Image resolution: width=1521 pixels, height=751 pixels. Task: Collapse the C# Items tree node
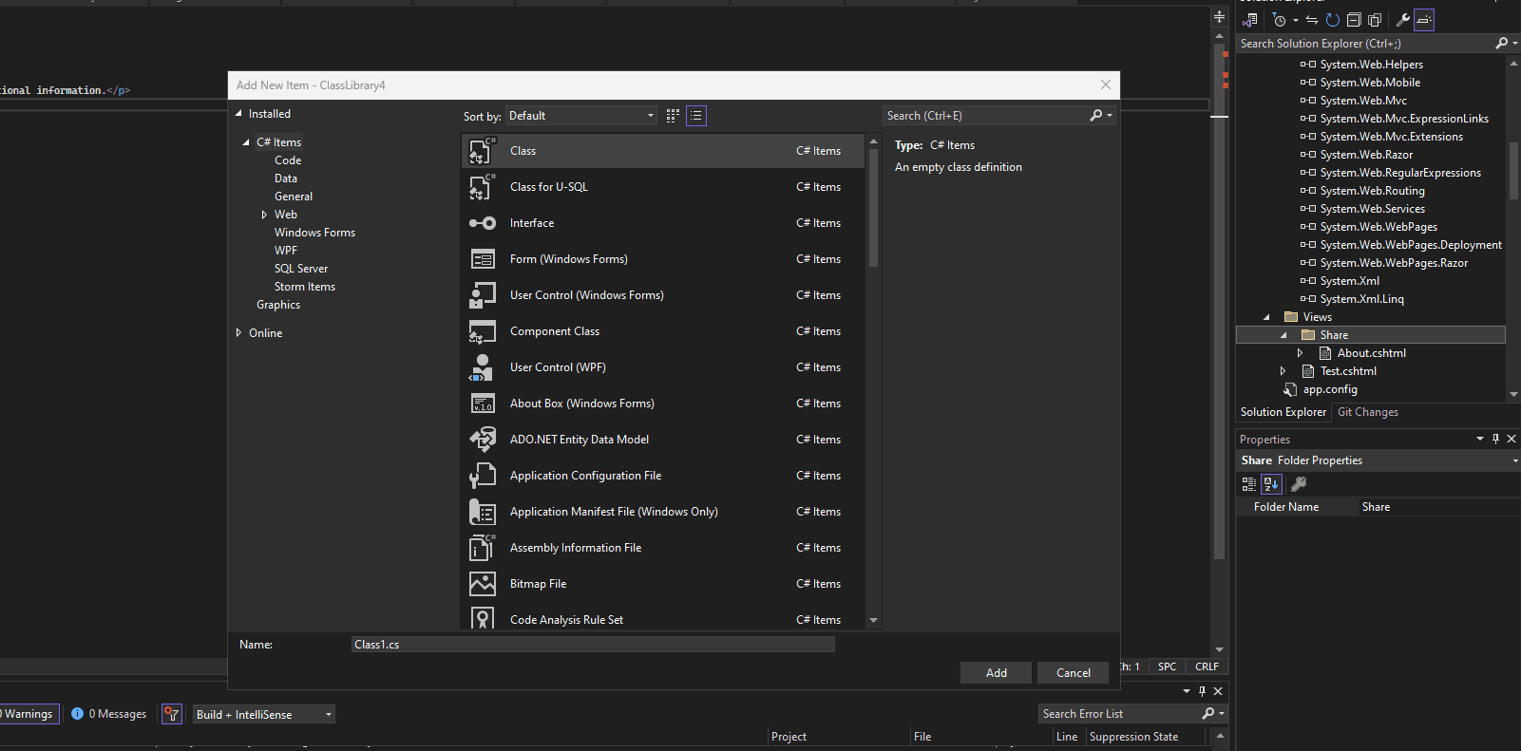[x=246, y=142]
